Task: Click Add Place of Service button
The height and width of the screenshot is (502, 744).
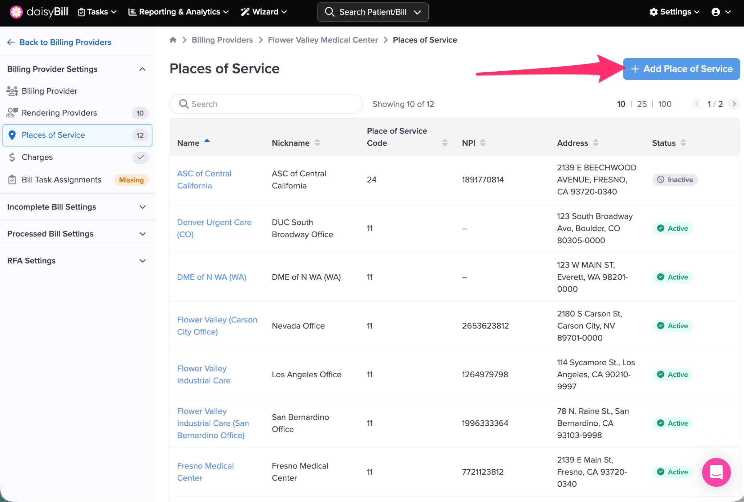Action: 681,69
